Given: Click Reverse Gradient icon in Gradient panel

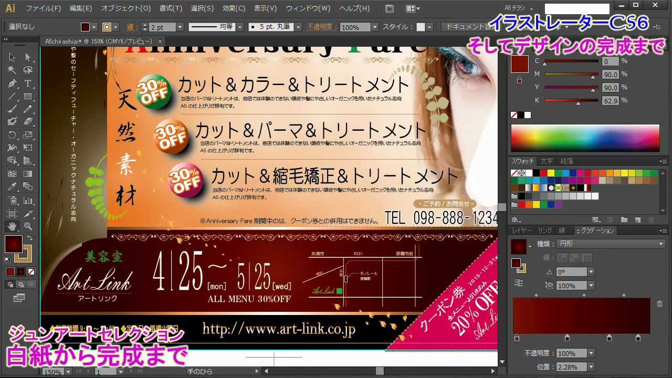Looking at the screenshot, I should [x=519, y=283].
